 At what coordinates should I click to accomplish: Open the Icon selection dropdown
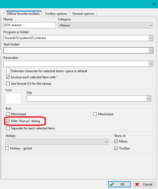(x=14, y=98)
